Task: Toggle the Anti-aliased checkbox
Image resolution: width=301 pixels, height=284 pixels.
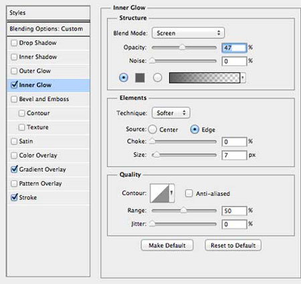Action: click(189, 193)
